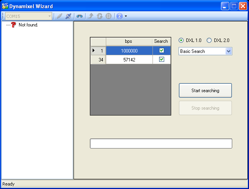Uncheck Search box for 57142 bps
The width and height of the screenshot is (249, 189).
click(161, 59)
